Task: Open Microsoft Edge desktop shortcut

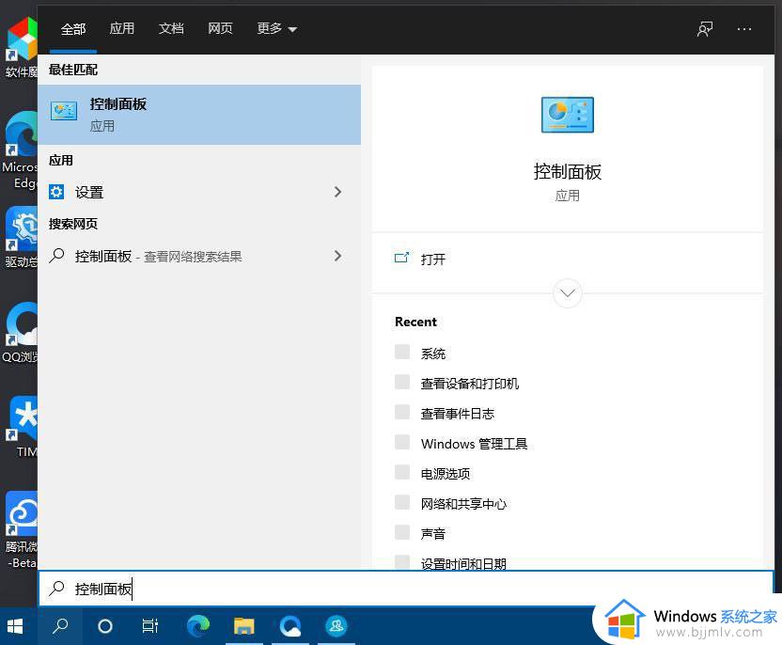Action: (x=20, y=149)
